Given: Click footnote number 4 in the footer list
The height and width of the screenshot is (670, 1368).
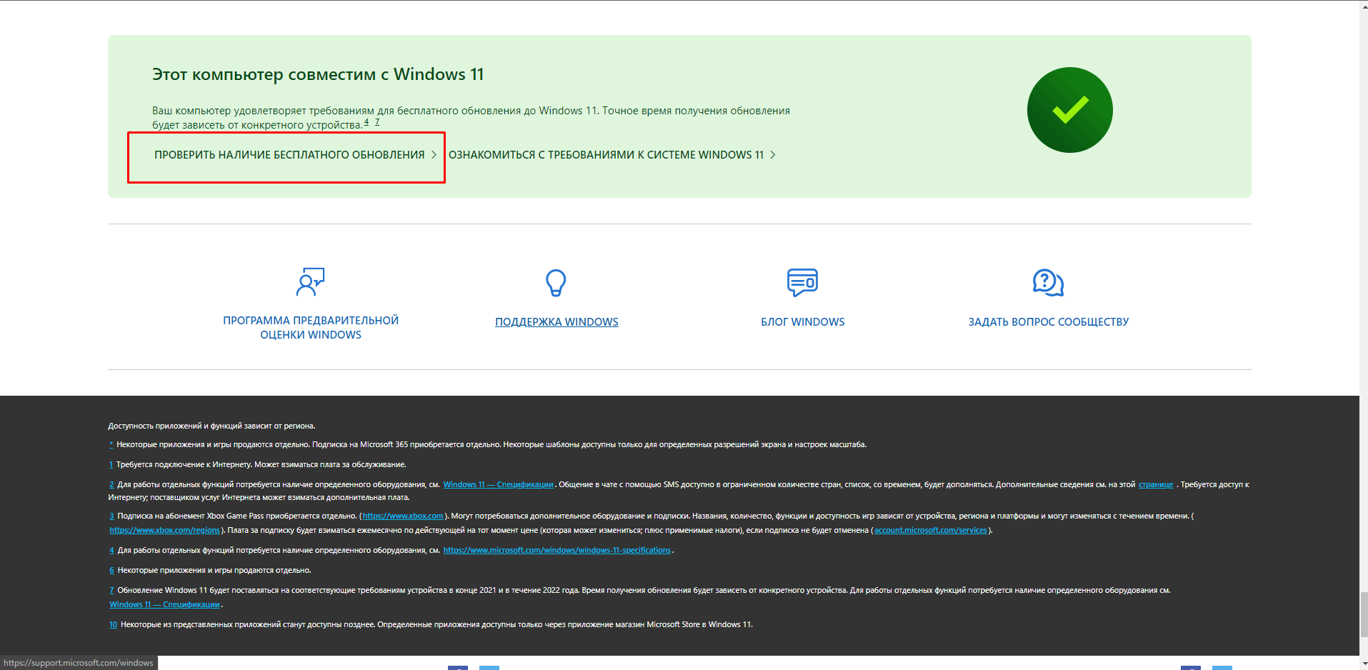Looking at the screenshot, I should (x=111, y=551).
